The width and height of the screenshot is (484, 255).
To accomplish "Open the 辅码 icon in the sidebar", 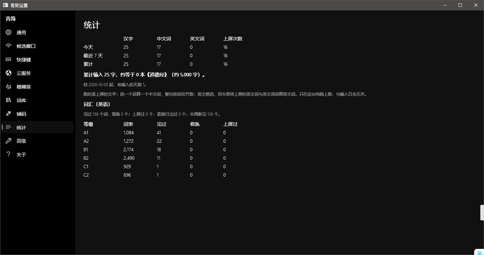I will click(8, 113).
